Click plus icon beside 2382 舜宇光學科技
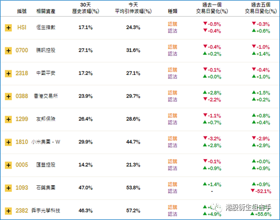This screenshot has height=220, width=280. tap(8, 211)
